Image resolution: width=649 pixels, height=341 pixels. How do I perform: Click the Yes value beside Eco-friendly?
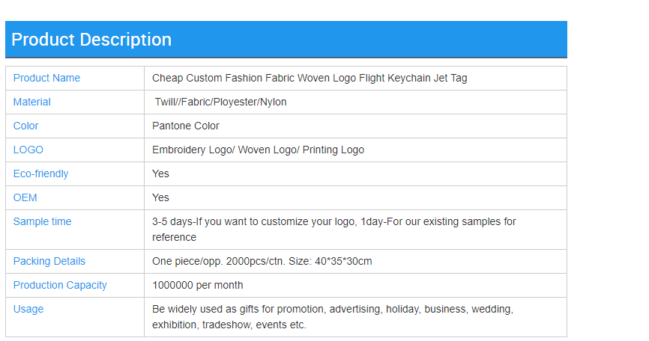(160, 173)
